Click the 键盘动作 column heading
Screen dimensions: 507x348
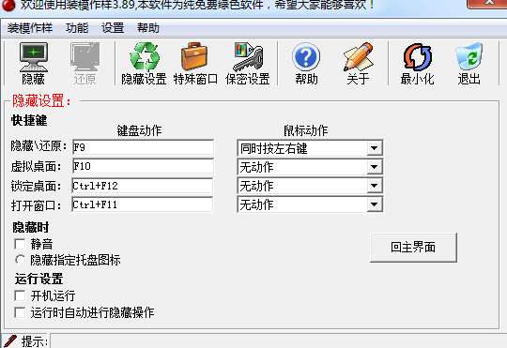click(139, 131)
